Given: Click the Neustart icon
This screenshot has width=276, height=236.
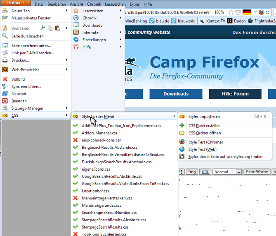Looking at the screenshot, I should [5, 93].
